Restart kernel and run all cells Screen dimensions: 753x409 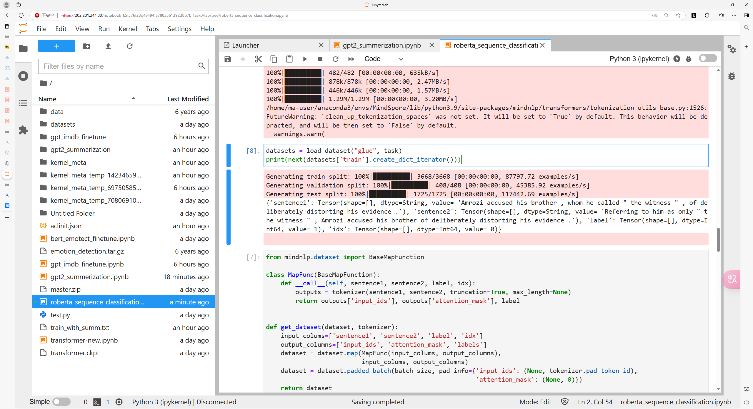pyautogui.click(x=351, y=59)
